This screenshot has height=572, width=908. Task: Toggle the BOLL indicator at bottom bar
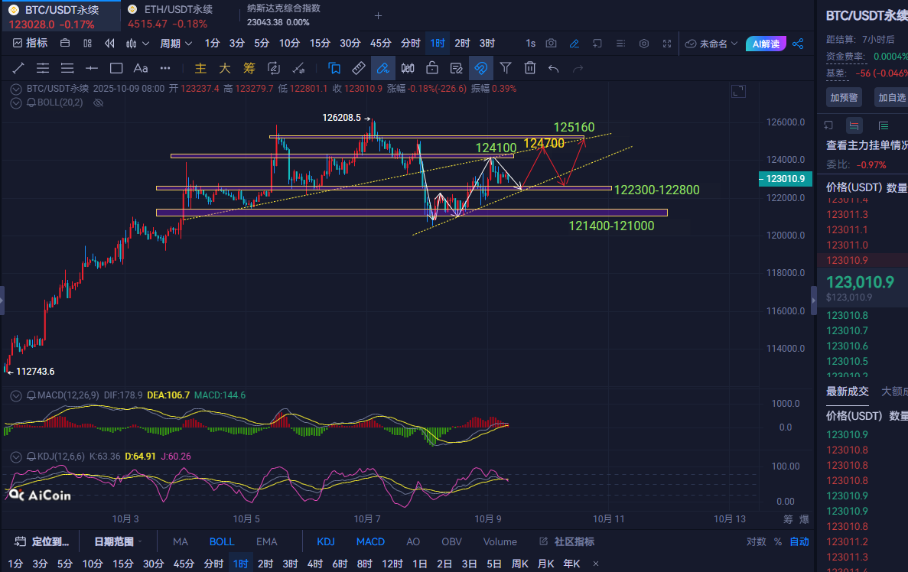[222, 541]
